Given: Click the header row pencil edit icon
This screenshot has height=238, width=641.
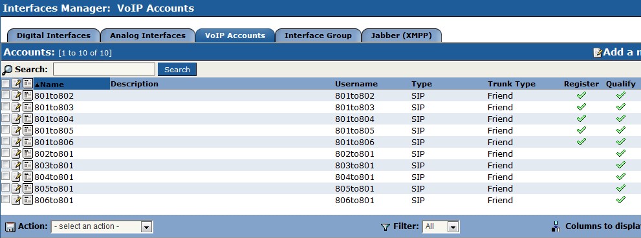Looking at the screenshot, I should pyautogui.click(x=16, y=84).
